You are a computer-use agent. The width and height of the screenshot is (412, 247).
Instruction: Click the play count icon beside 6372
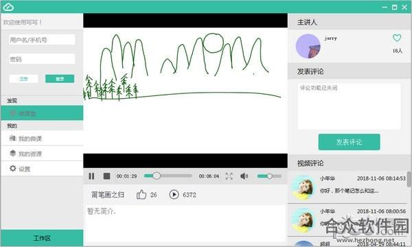coord(174,195)
